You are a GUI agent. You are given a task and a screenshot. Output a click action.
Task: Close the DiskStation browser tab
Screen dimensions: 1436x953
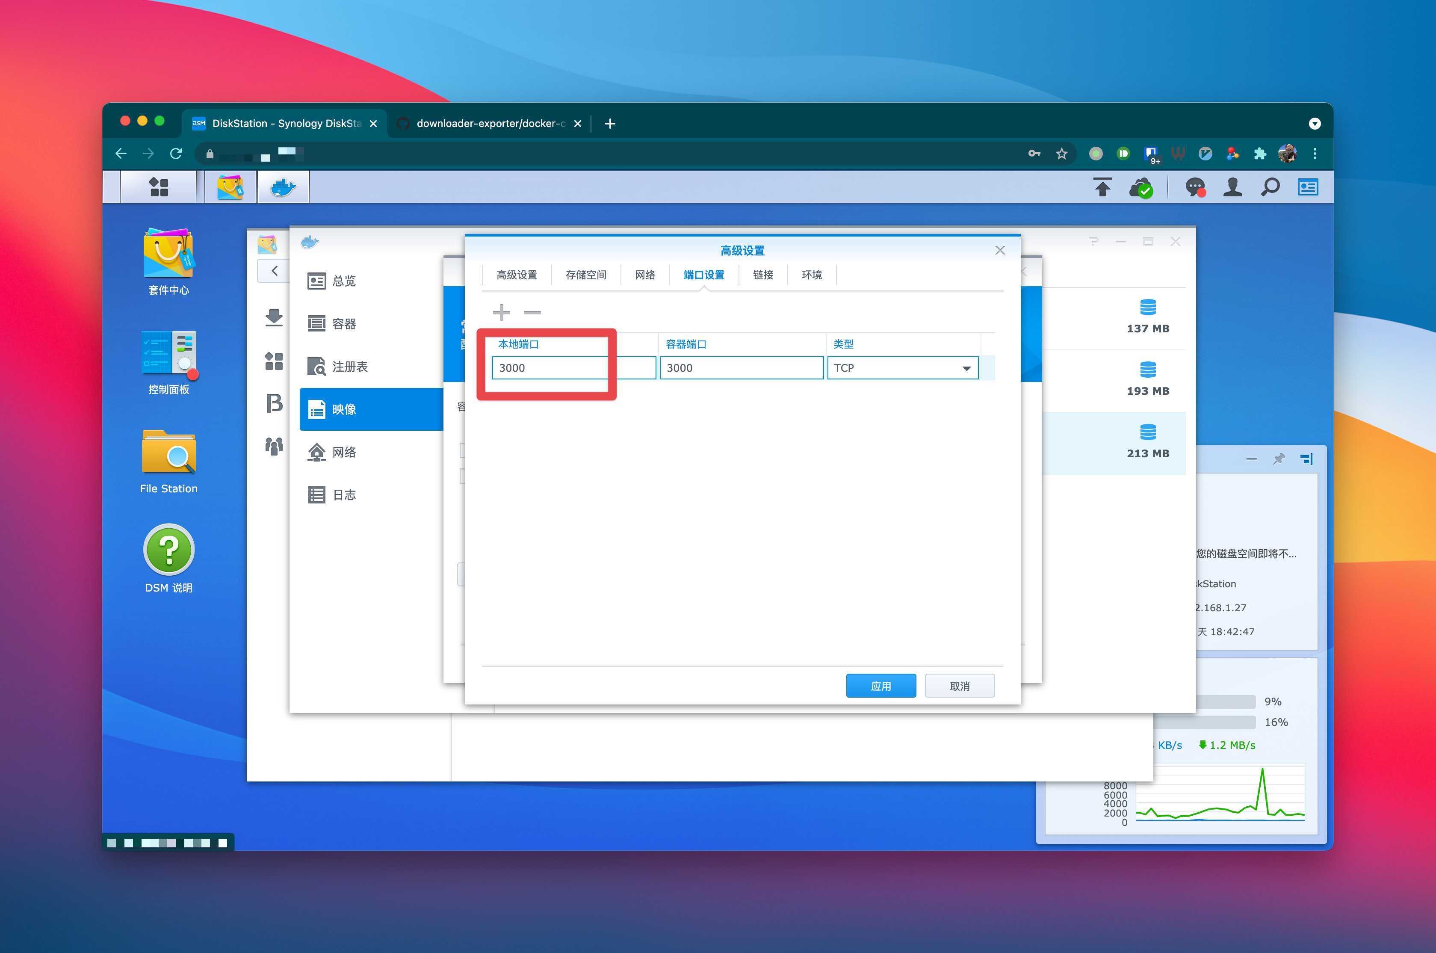coord(373,123)
